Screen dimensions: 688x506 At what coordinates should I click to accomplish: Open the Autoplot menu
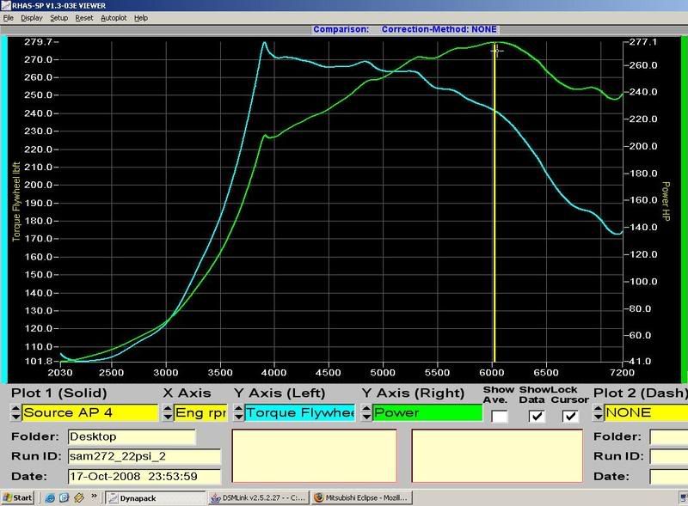pyautogui.click(x=113, y=17)
